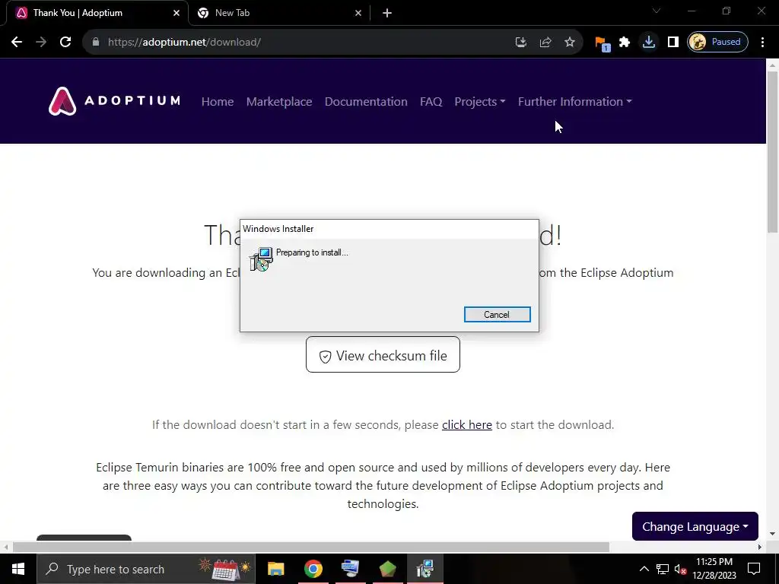The height and width of the screenshot is (584, 779).
Task: Open Chrome's three-dot menu
Action: pyautogui.click(x=762, y=42)
